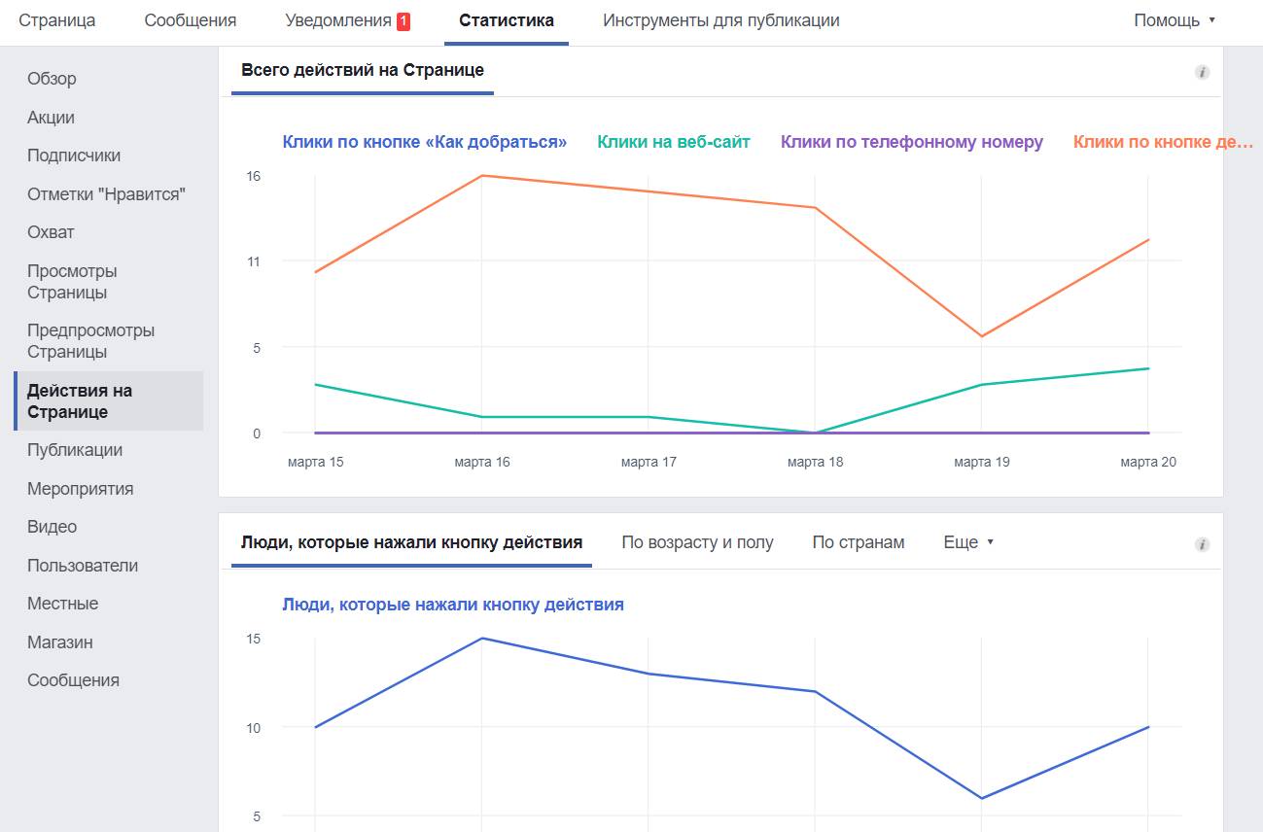The image size is (1263, 832).
Task: Open 'Подписчики' statistics section
Action: coord(74,156)
